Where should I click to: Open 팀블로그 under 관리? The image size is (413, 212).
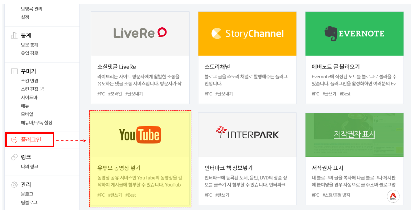click(x=29, y=202)
